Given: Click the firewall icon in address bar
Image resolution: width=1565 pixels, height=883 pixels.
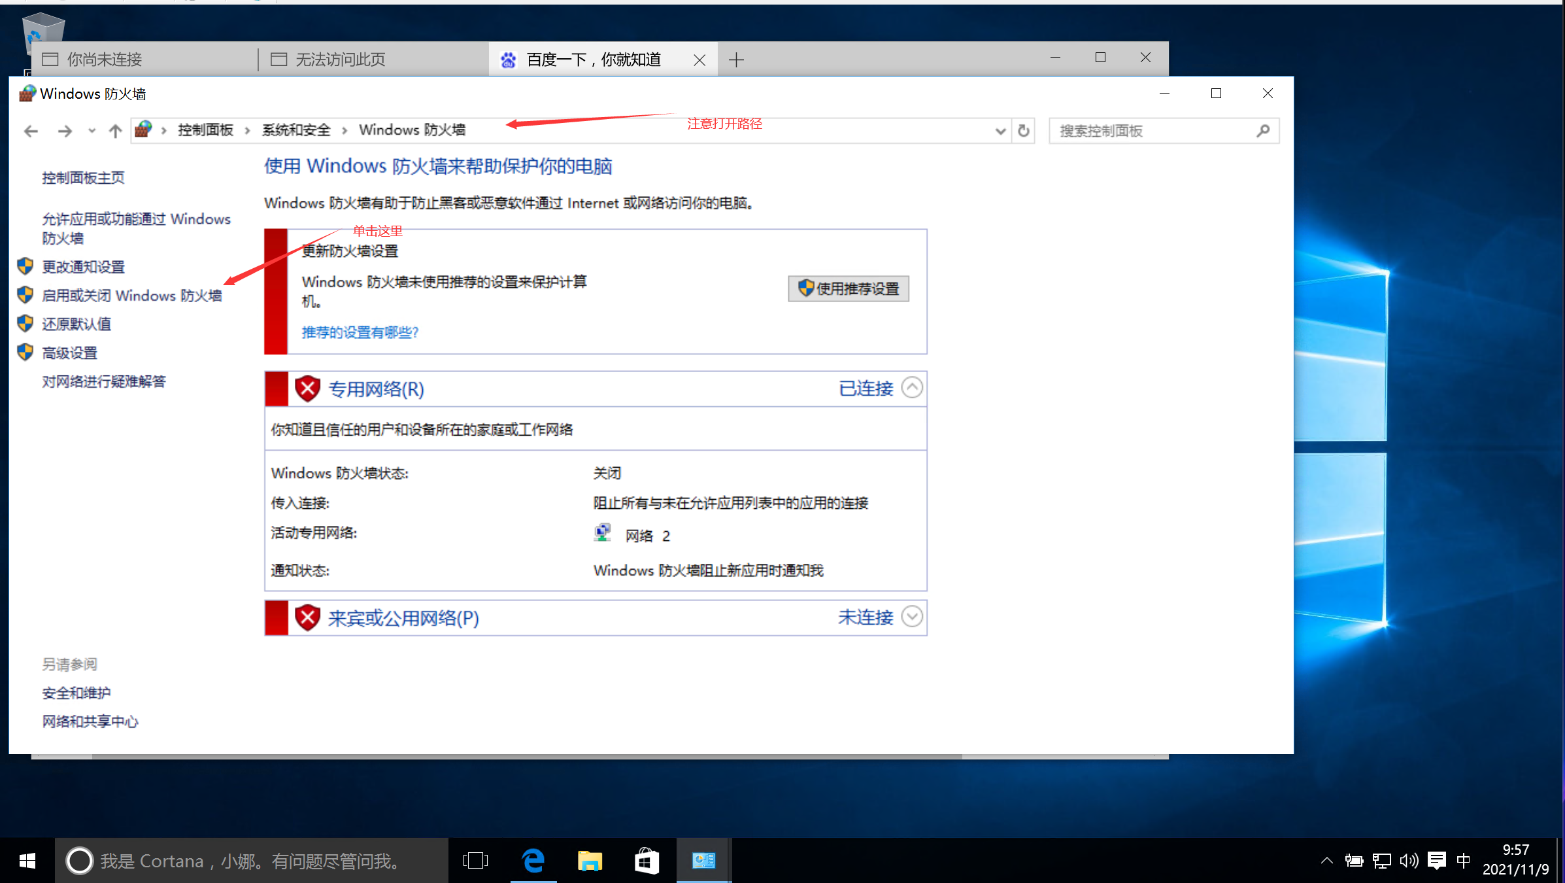Looking at the screenshot, I should [143, 130].
